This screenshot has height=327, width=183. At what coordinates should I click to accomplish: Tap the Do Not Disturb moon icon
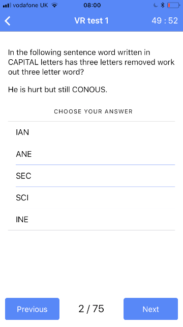(x=156, y=5)
